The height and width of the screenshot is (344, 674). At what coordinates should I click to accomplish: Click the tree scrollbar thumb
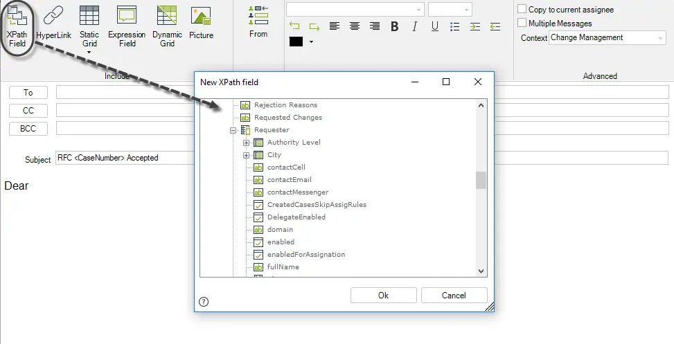[x=481, y=181]
